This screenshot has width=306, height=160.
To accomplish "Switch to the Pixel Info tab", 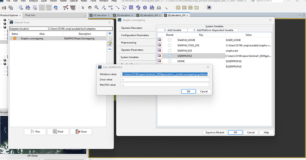I will click(x=30, y=15).
